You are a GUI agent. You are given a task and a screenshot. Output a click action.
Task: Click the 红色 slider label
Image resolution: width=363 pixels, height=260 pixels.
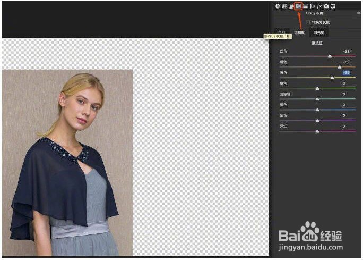click(283, 51)
